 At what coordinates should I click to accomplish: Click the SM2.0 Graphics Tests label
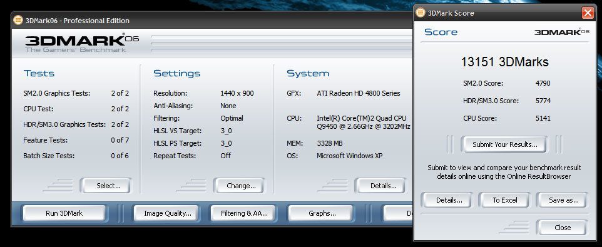pos(56,93)
